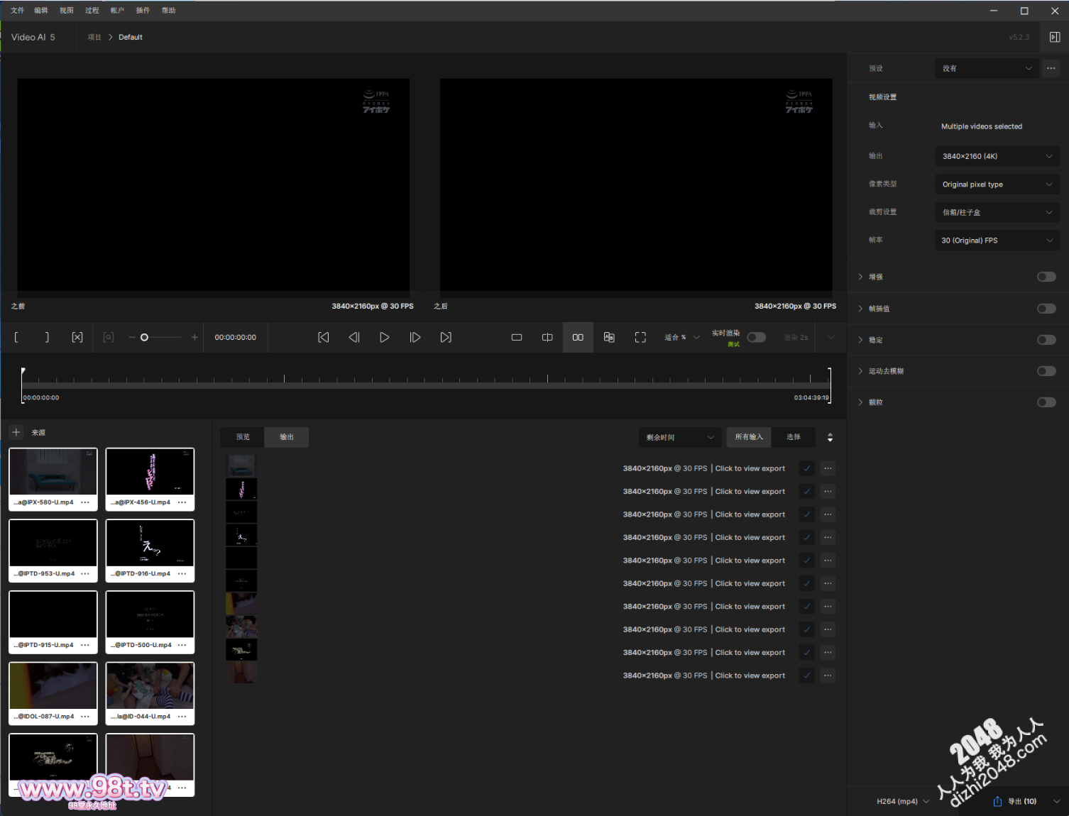This screenshot has width=1069, height=816.
Task: Click the play button in playback controls
Action: [x=384, y=338]
